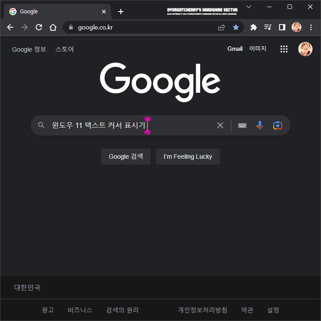
Task: Open the Google account avatar on page
Action: point(305,49)
